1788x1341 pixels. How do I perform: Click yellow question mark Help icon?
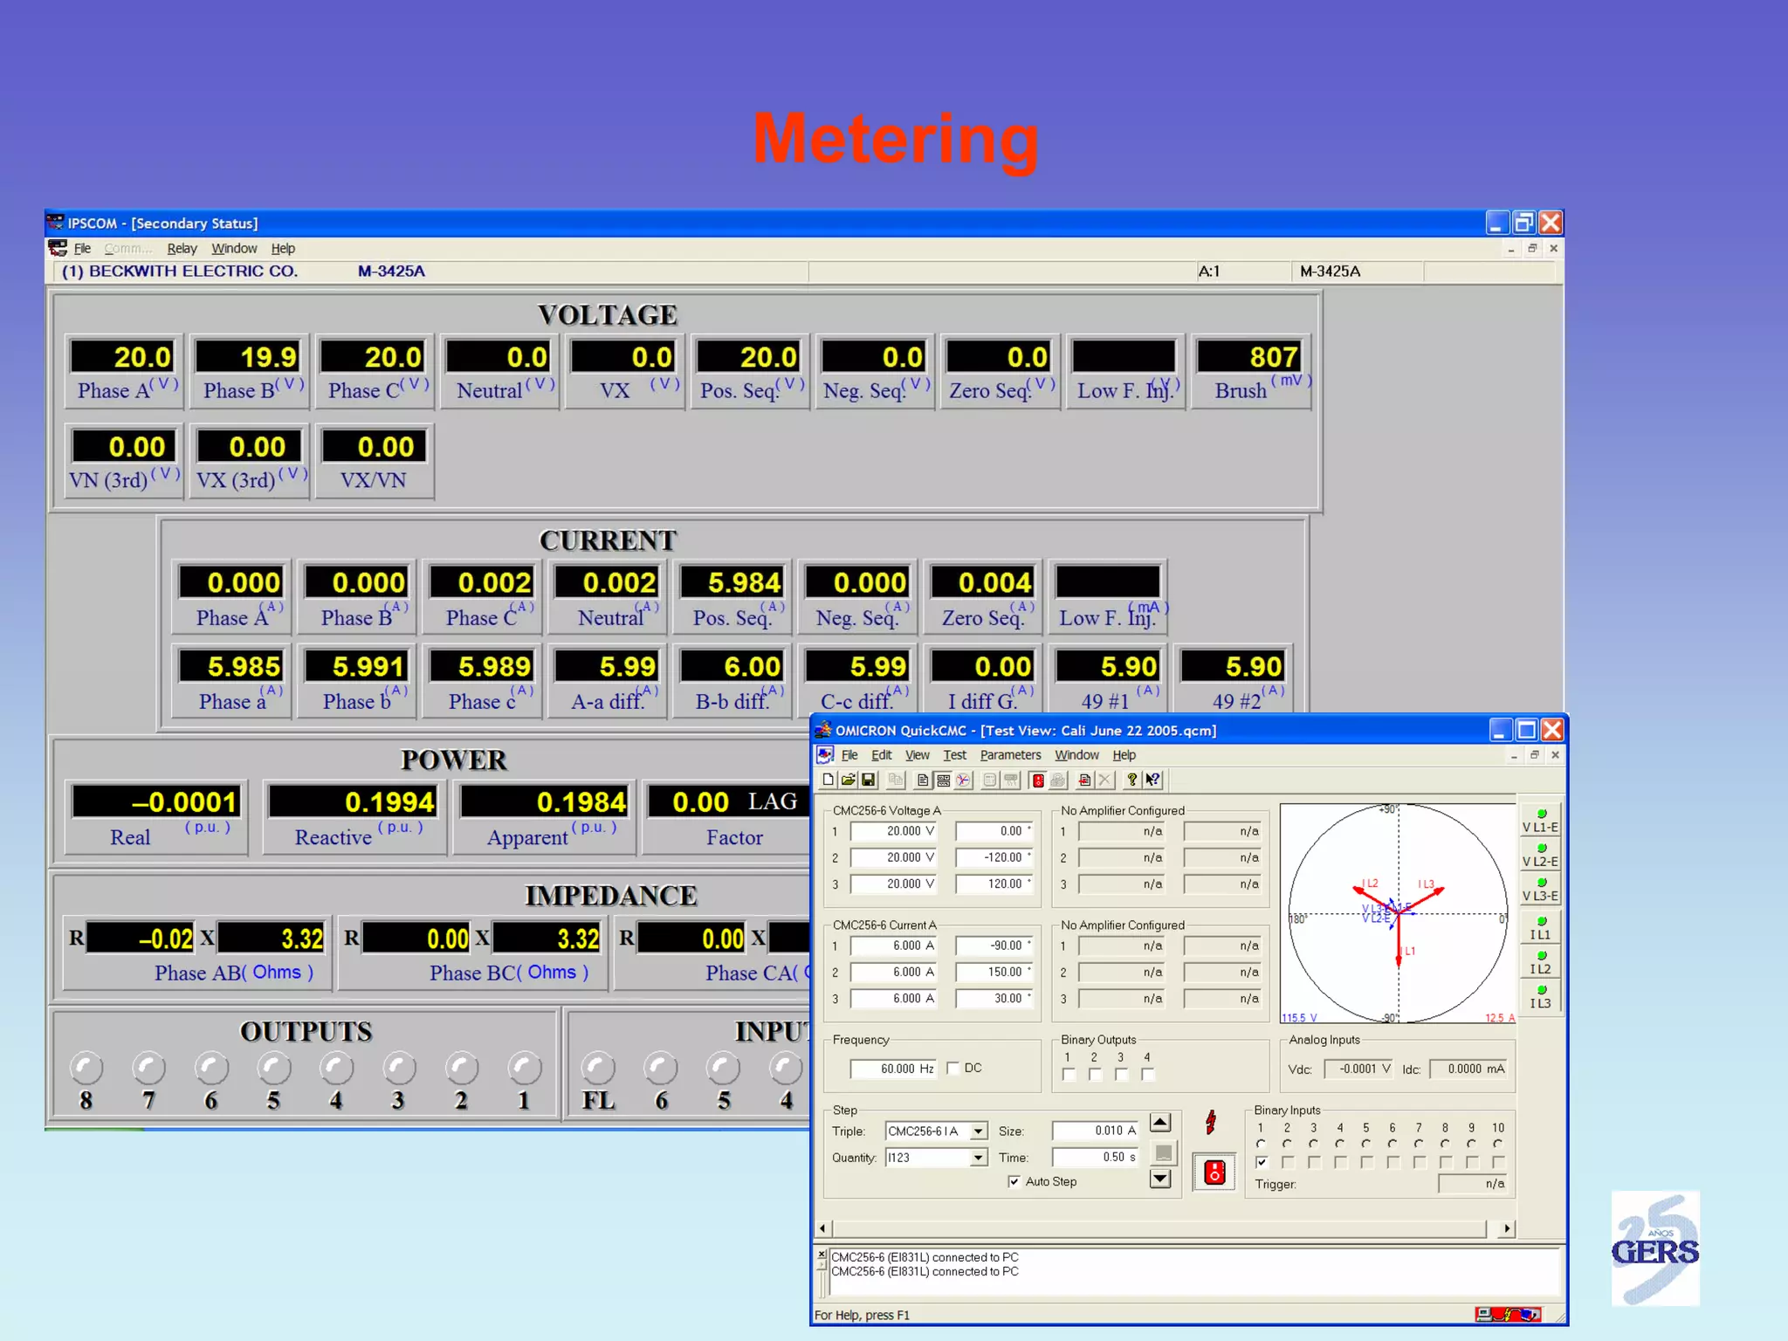pos(1132,781)
